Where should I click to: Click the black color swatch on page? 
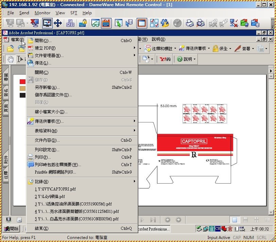(22, 95)
